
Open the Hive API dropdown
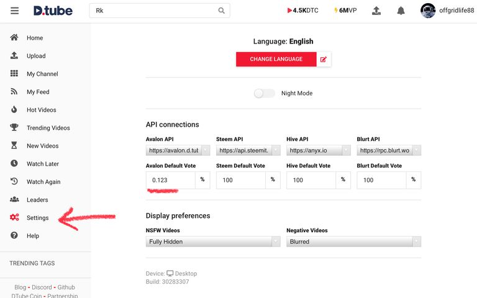point(319,150)
